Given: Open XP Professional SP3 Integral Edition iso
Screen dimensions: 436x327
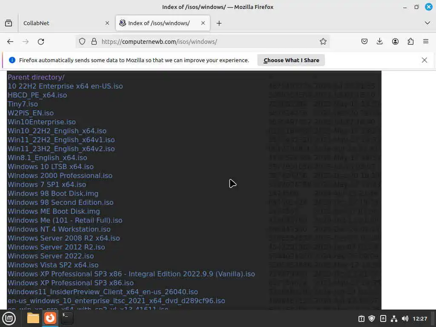Looking at the screenshot, I should [131, 274].
